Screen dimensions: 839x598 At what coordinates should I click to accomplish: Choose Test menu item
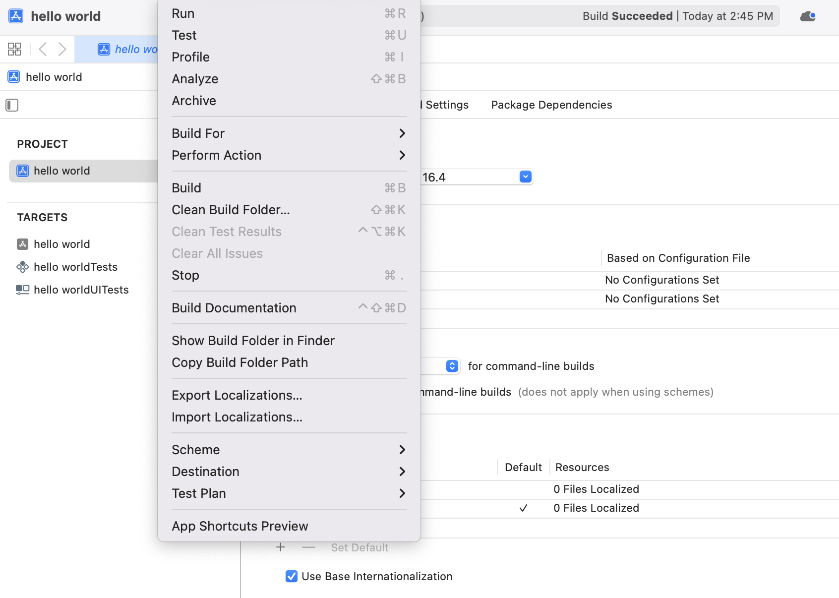pyautogui.click(x=289, y=35)
